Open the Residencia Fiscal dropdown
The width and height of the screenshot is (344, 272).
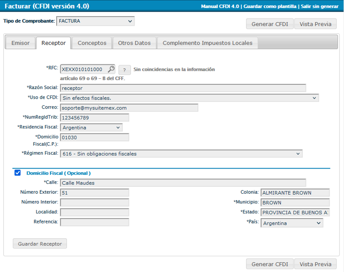pos(91,127)
